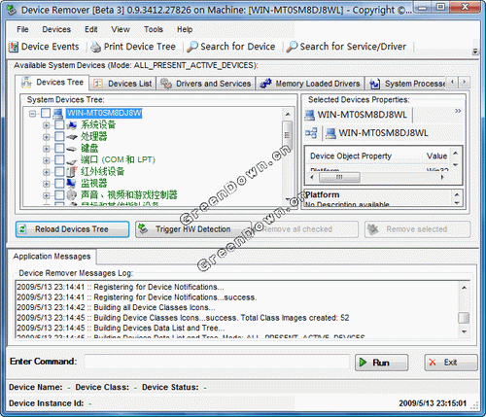Click the 键盘 keyboard icon

point(72,149)
